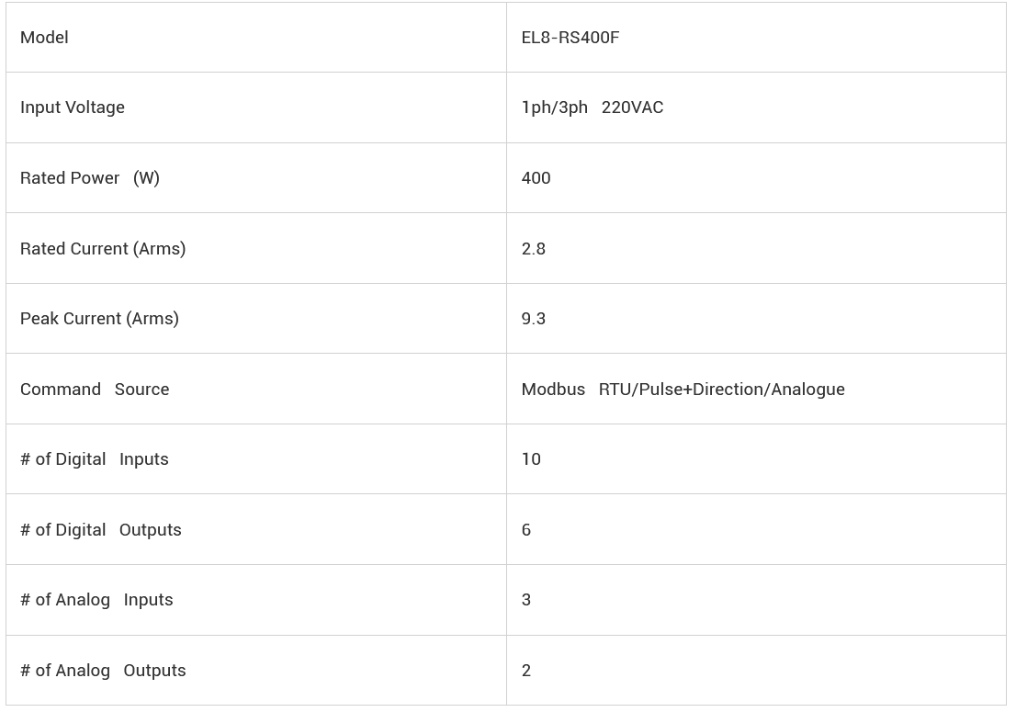Click the "Input Voltage" label cell
Image resolution: width=1016 pixels, height=712 pixels.
click(73, 107)
